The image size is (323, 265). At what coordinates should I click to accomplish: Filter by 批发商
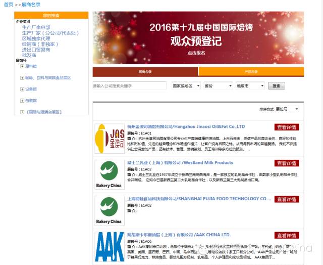pyautogui.click(x=29, y=55)
